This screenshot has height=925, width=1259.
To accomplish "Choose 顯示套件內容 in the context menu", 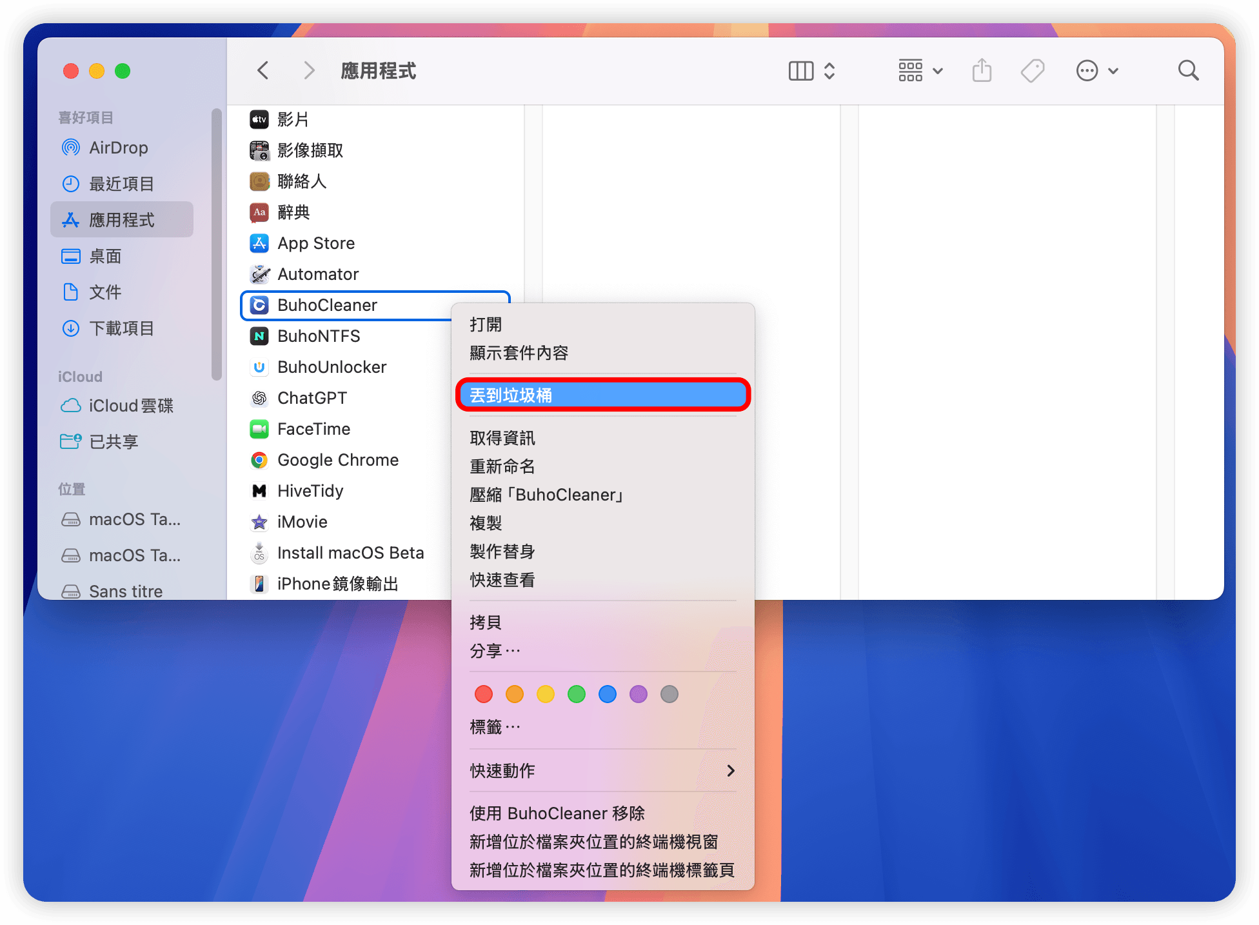I will pyautogui.click(x=603, y=353).
